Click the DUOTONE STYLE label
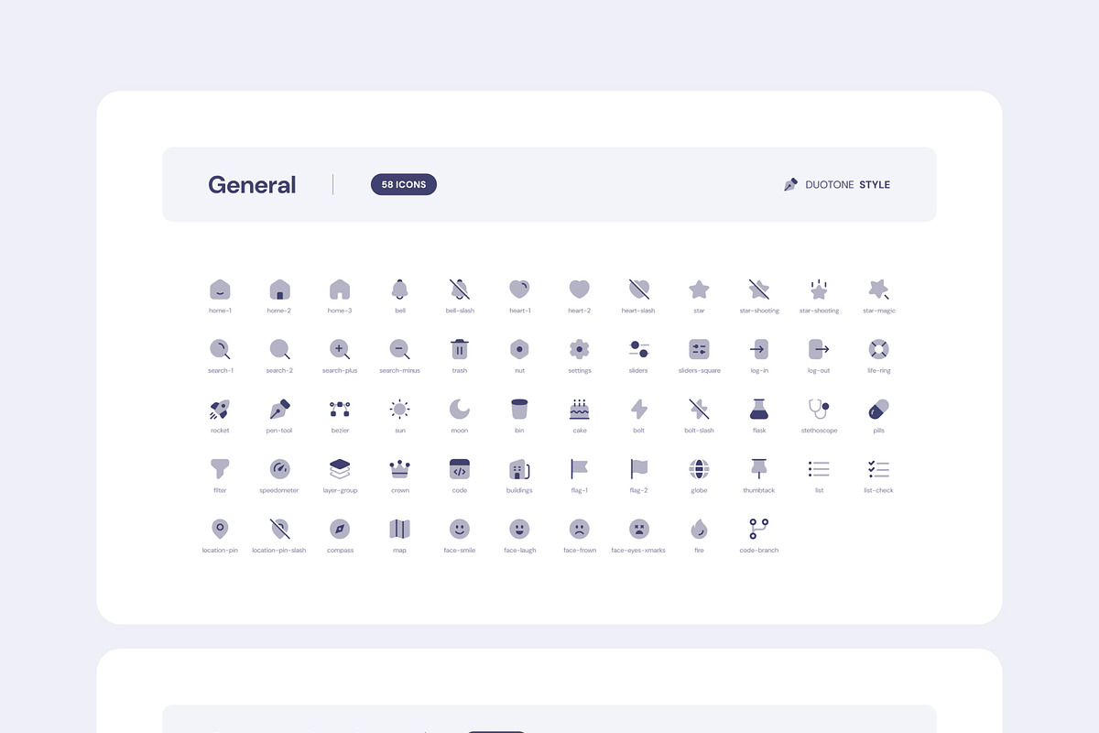1099x733 pixels. pyautogui.click(x=847, y=184)
